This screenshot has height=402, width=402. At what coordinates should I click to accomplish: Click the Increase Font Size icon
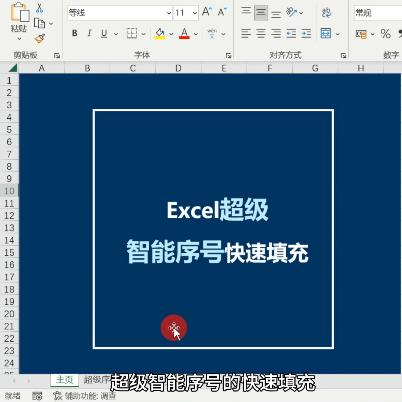tap(207, 12)
